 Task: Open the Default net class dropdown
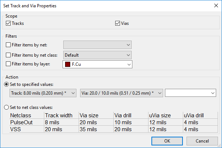(x=97, y=55)
